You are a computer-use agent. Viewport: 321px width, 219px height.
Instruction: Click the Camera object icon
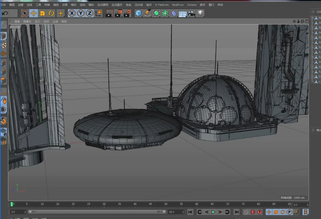coord(192,13)
